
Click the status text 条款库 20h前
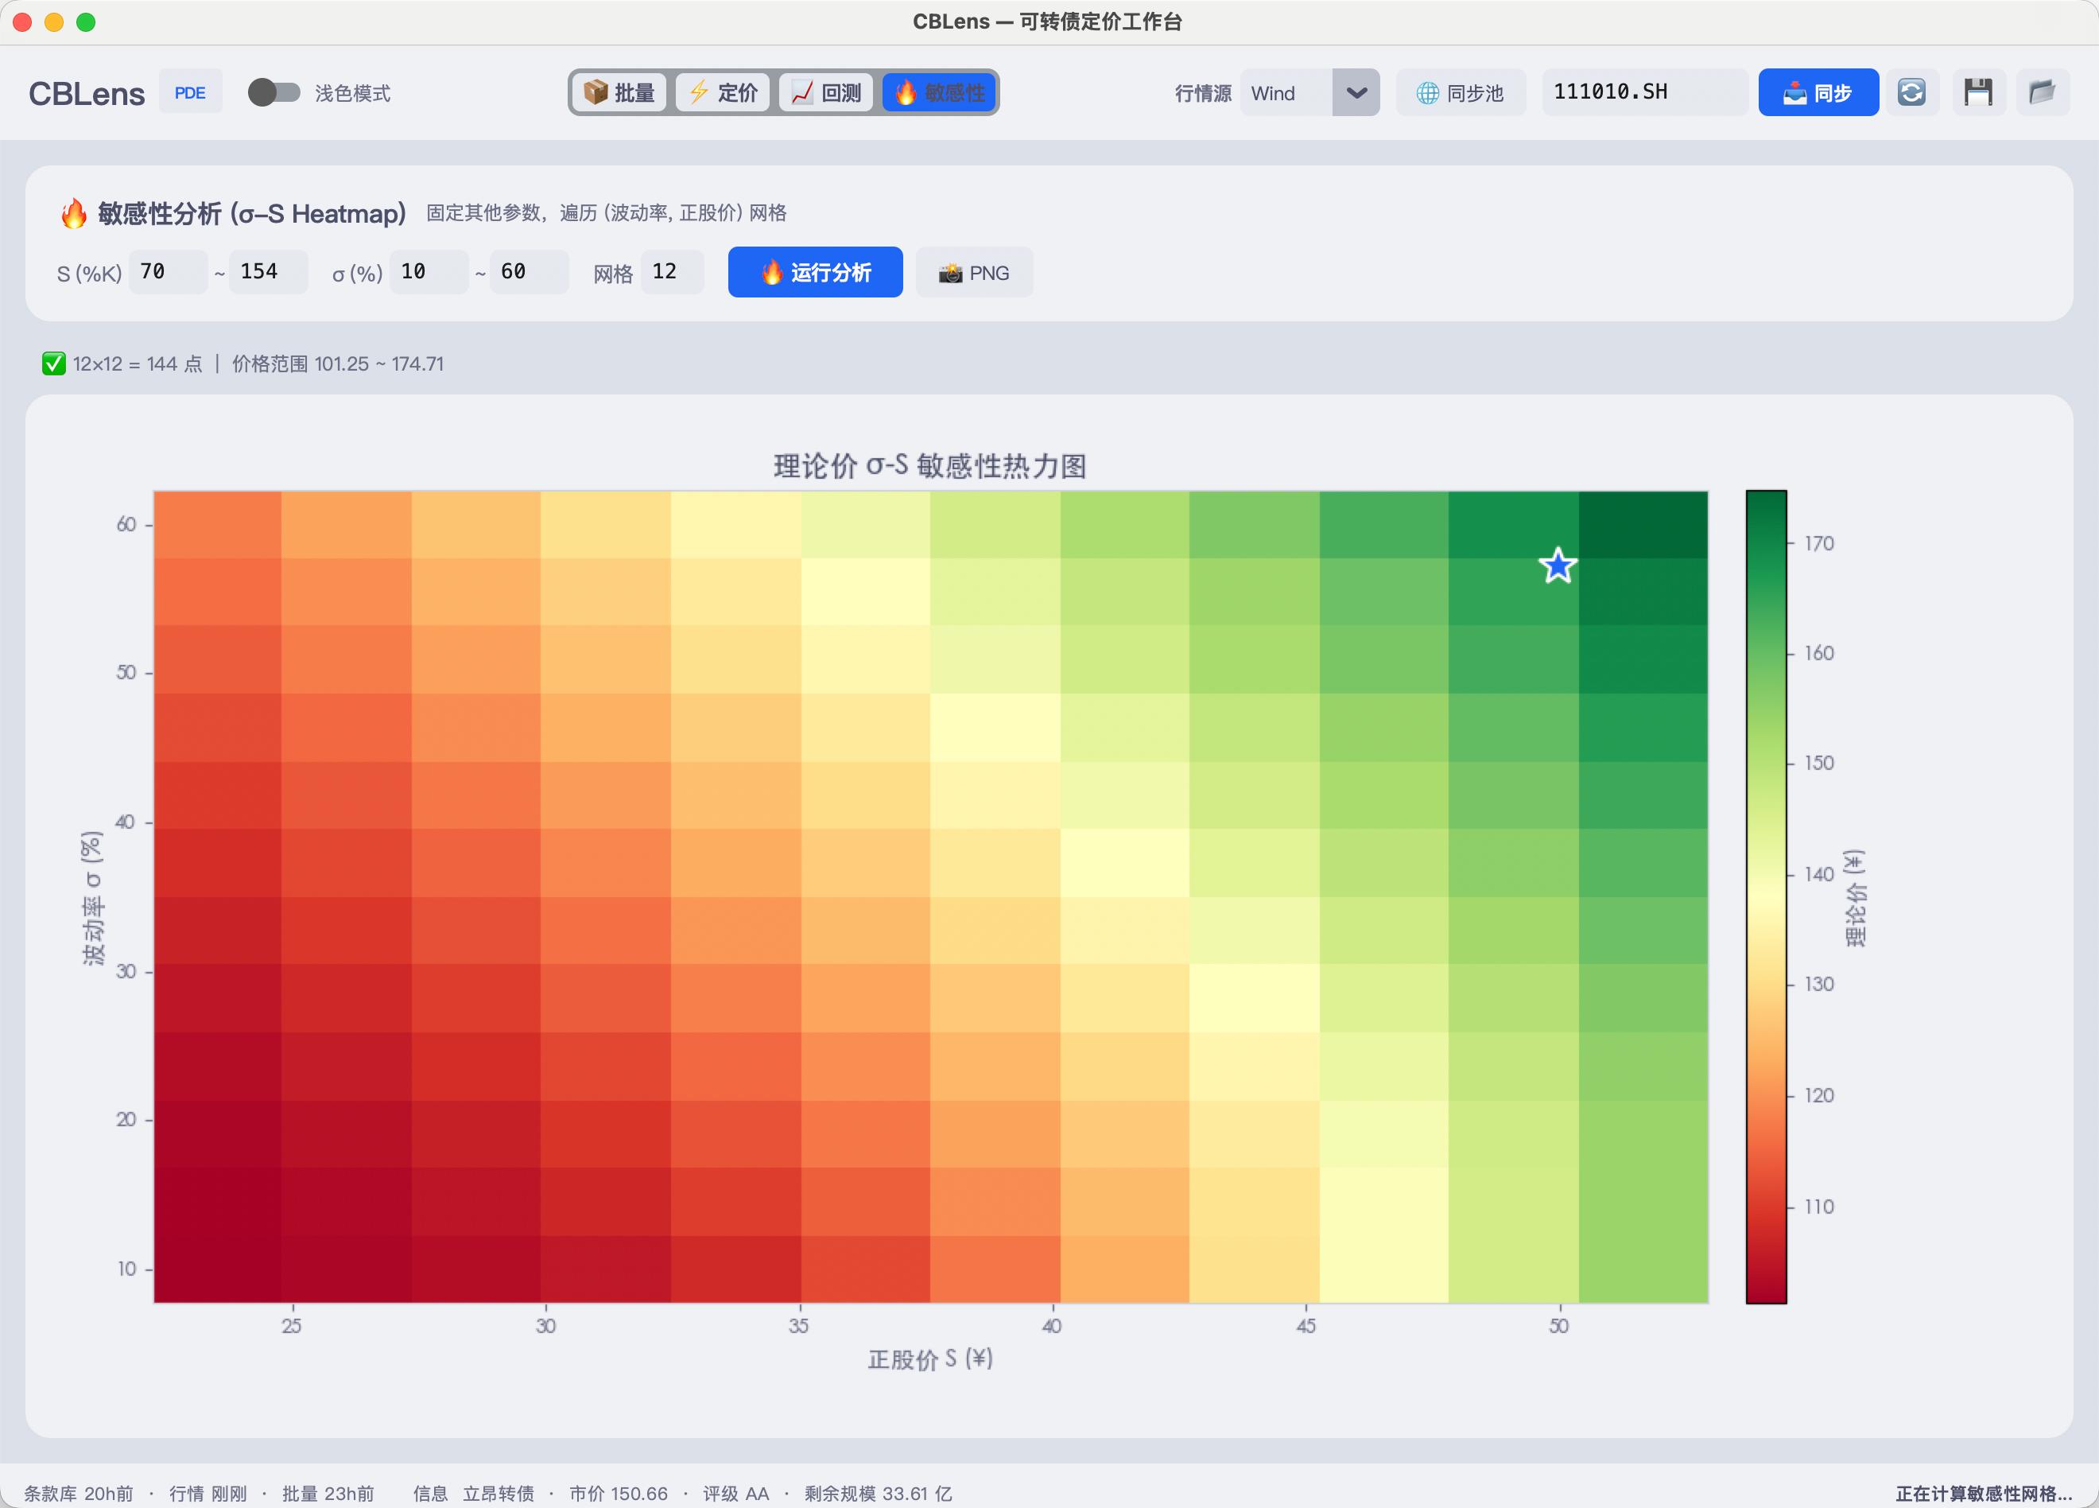pyautogui.click(x=79, y=1493)
